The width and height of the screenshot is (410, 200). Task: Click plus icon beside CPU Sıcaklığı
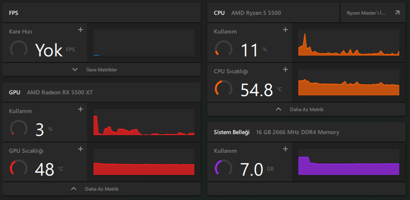tap(285, 69)
